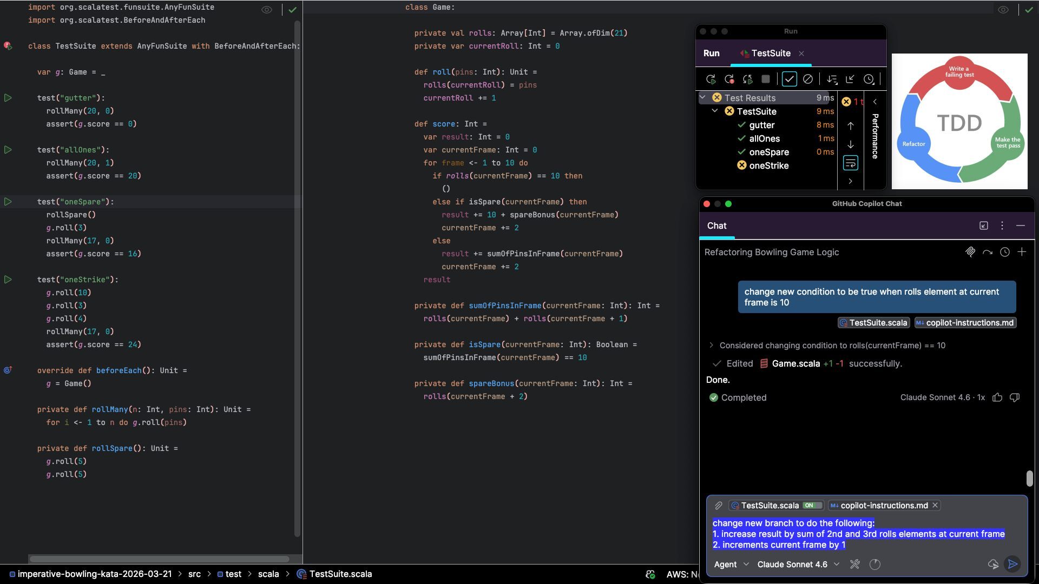Image resolution: width=1039 pixels, height=584 pixels.
Task: Toggle soft-wrap in test output
Action: (850, 163)
